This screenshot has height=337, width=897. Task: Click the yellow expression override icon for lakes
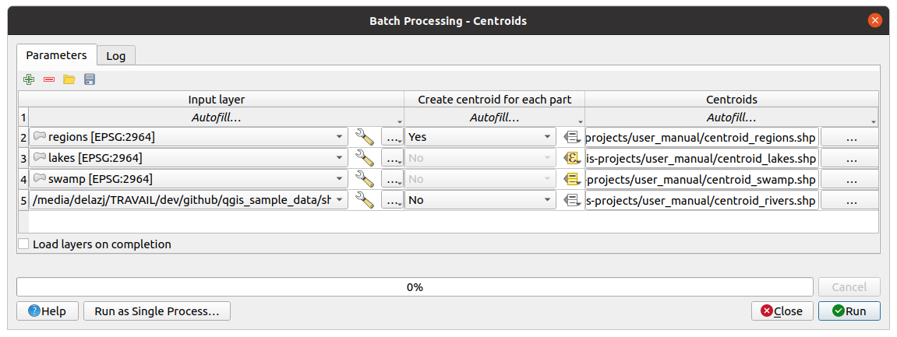coord(571,158)
